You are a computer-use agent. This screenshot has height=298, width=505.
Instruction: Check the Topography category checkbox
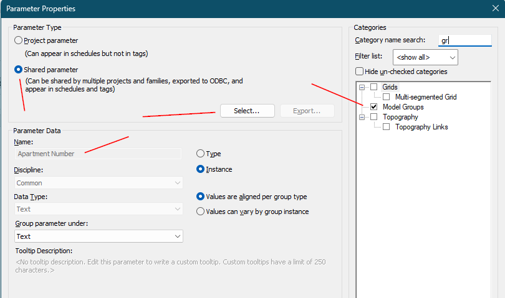click(x=373, y=117)
